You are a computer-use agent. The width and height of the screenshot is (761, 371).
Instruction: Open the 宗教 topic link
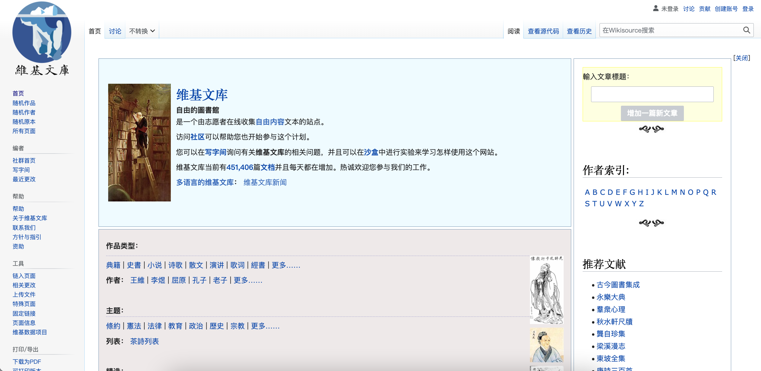[237, 326]
